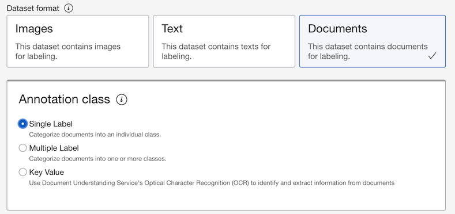Viewport: 455px width, 214px height.
Task: Click 'This dataset contains texts for labeling.' text
Action: (216, 51)
